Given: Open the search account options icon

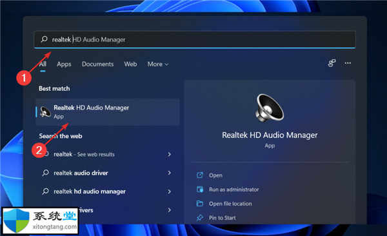Looking at the screenshot, I should tap(332, 63).
